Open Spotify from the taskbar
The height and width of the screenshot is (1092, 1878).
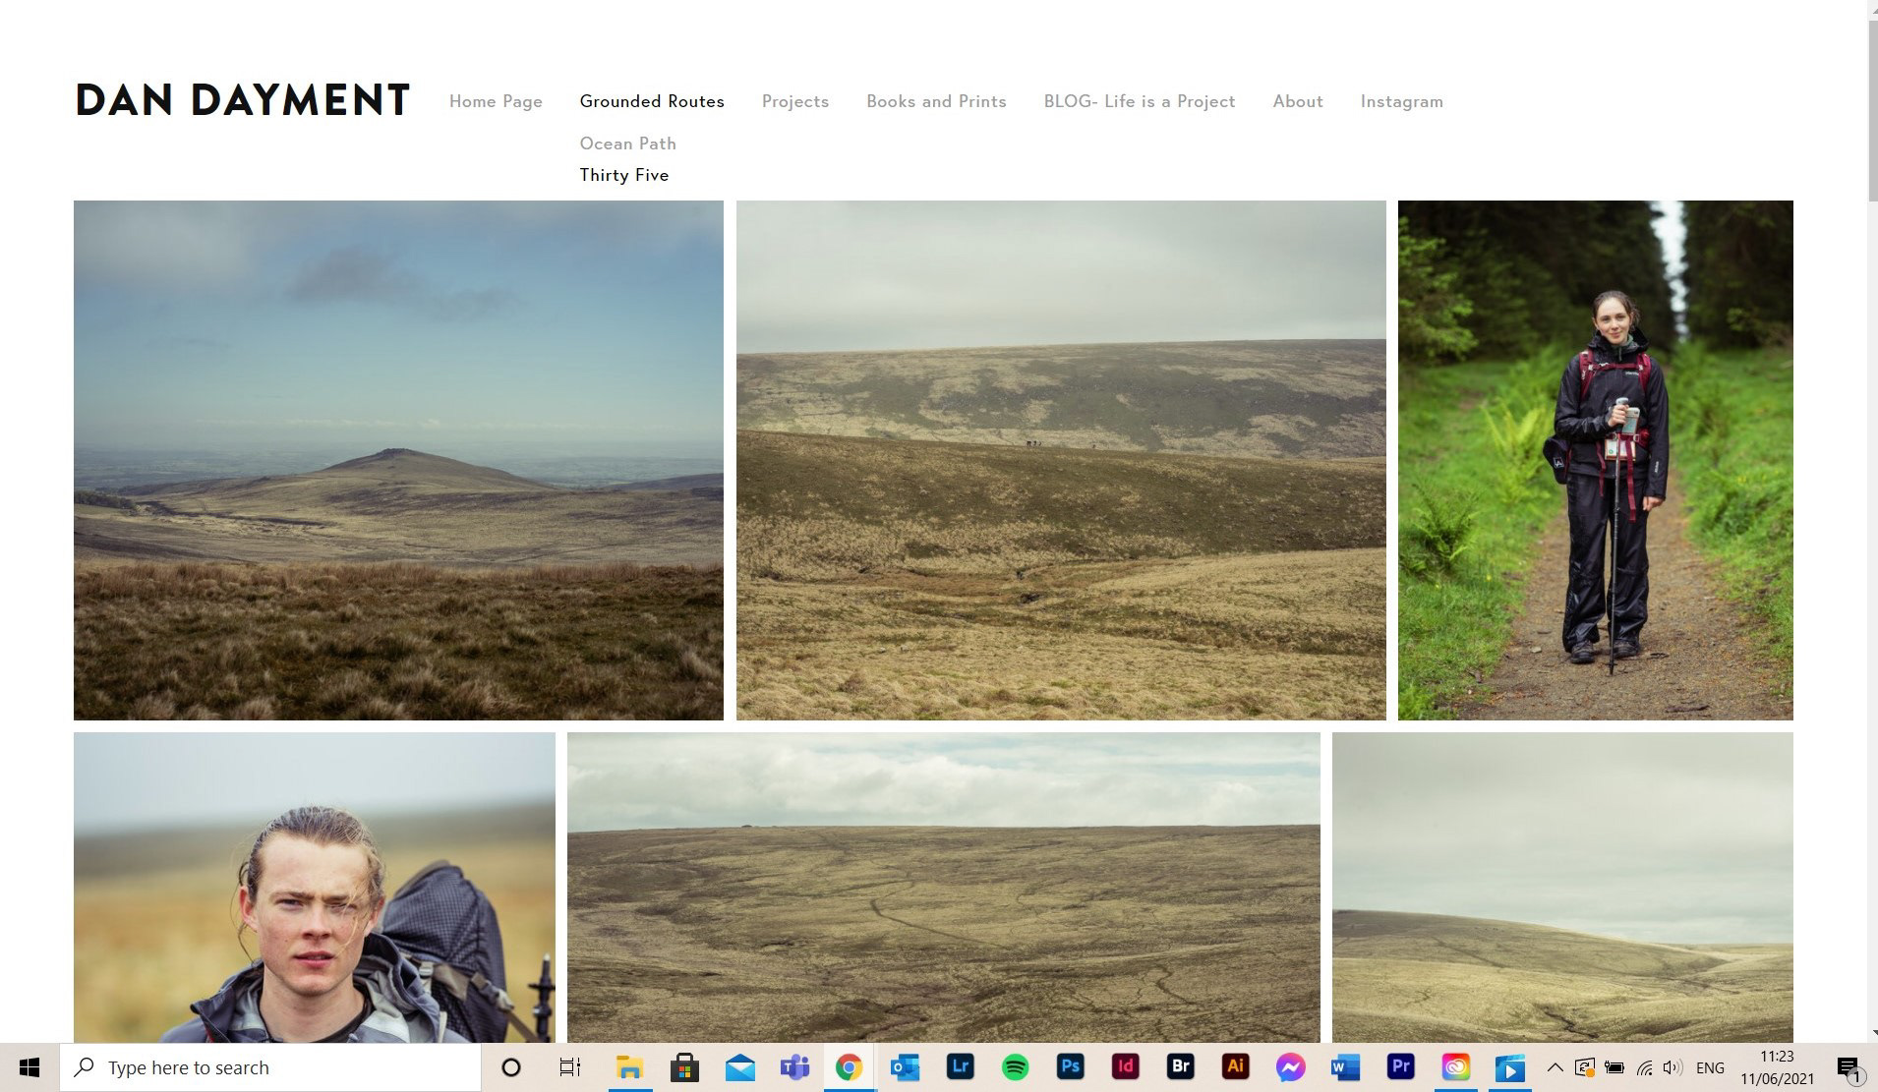(x=1016, y=1067)
